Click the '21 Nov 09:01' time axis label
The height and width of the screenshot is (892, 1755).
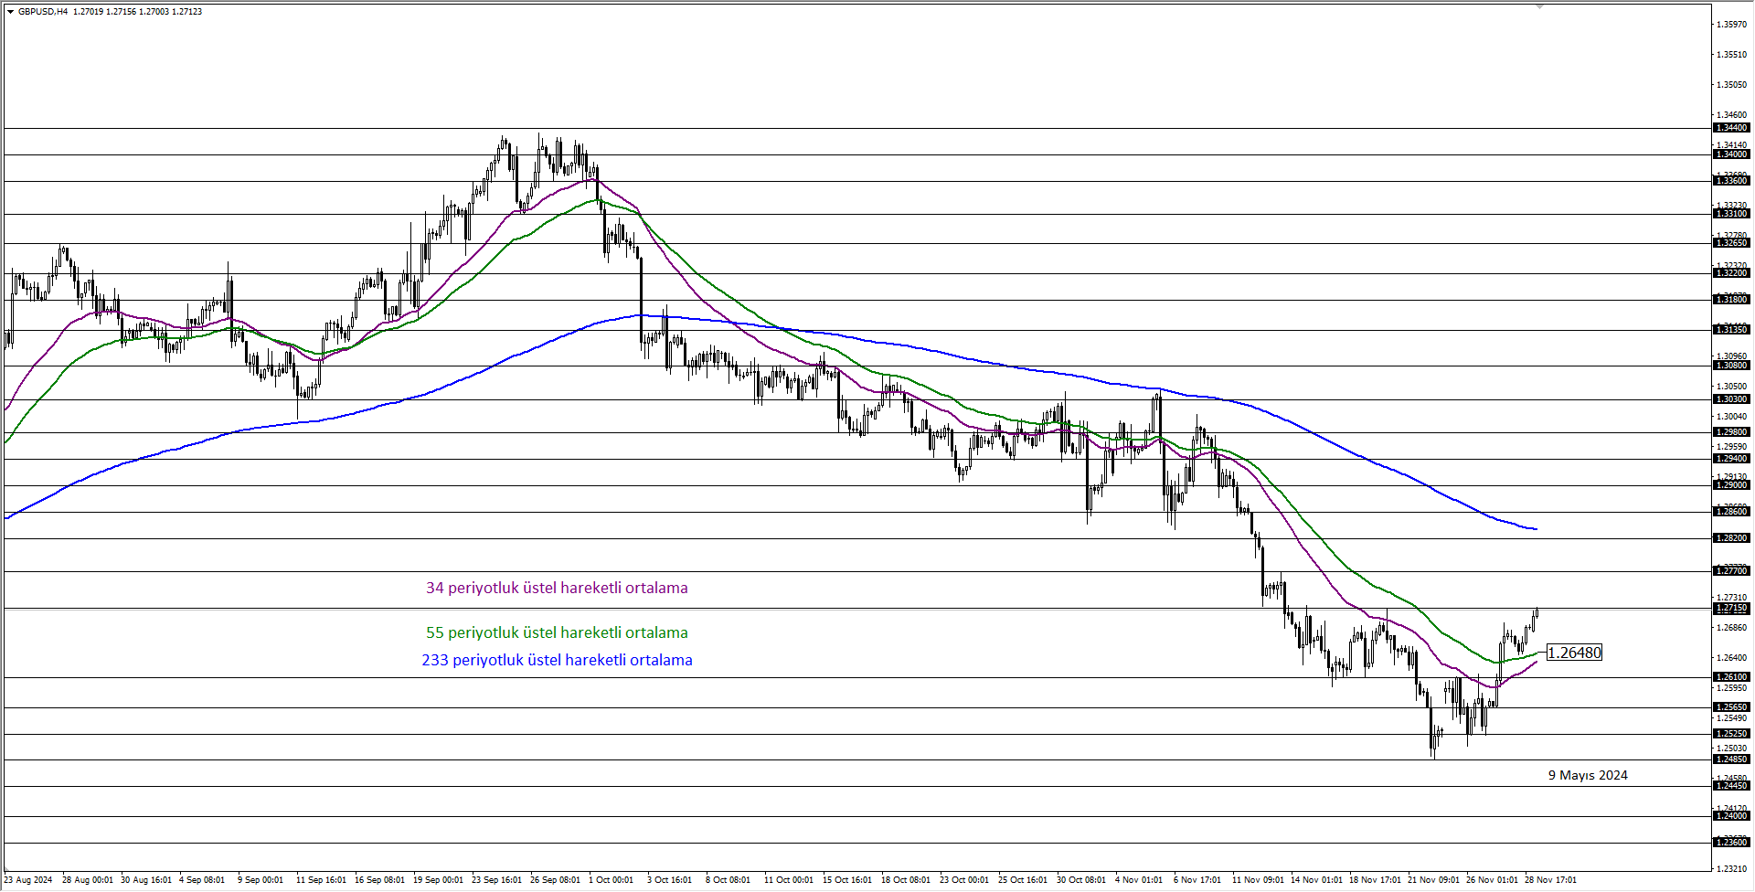[x=1433, y=880]
